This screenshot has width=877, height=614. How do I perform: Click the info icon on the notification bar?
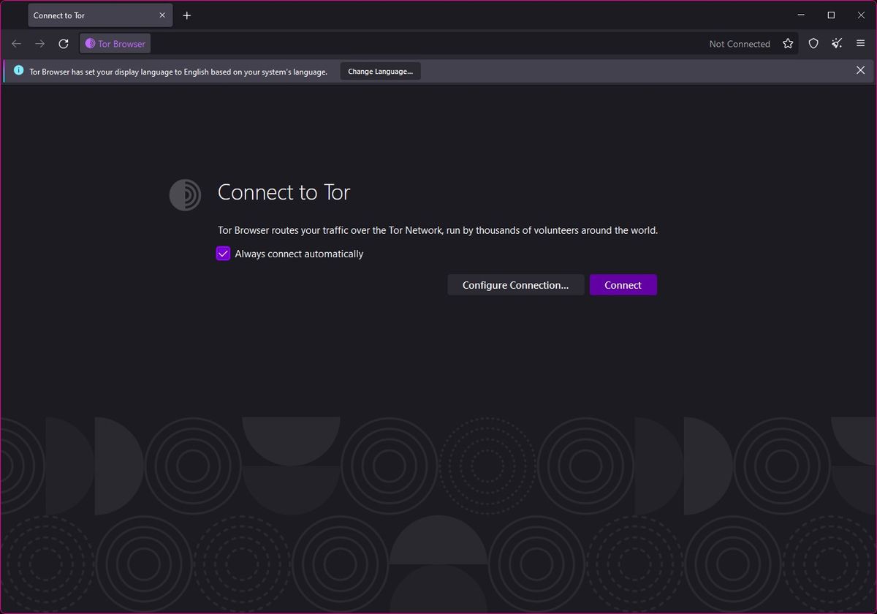[x=17, y=70]
